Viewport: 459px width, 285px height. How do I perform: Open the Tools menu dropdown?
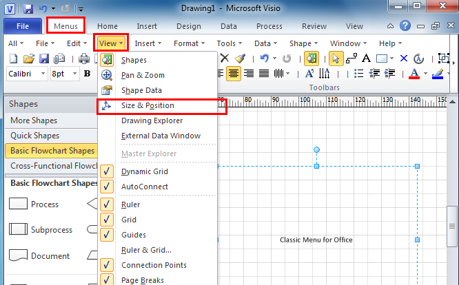pos(229,43)
